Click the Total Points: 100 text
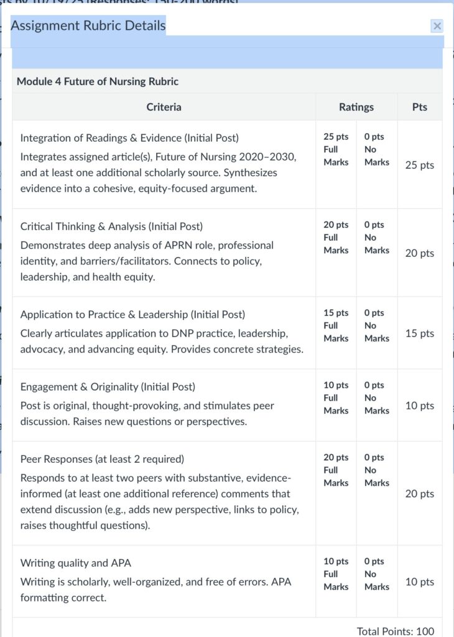Viewport: 454px width, 637px height. tap(396, 631)
